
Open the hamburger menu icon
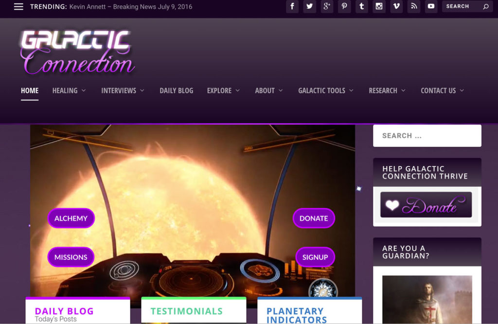click(18, 7)
